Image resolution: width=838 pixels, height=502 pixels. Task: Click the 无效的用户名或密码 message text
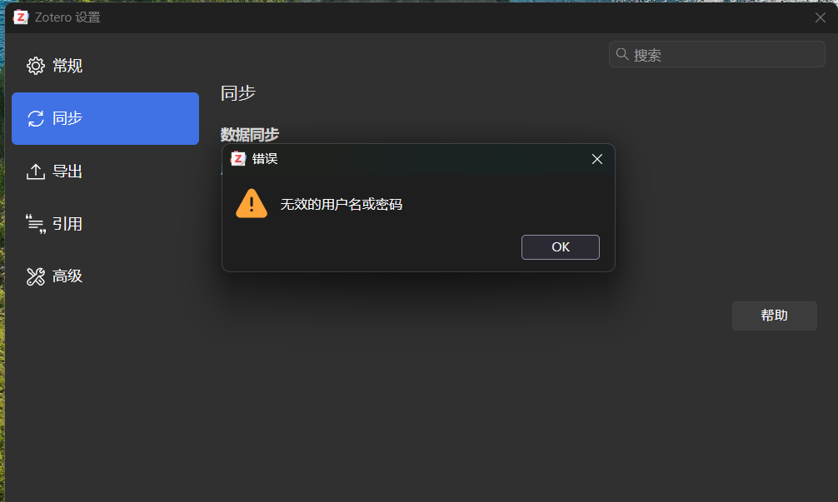click(341, 205)
